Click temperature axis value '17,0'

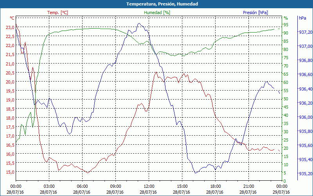tap(10, 136)
